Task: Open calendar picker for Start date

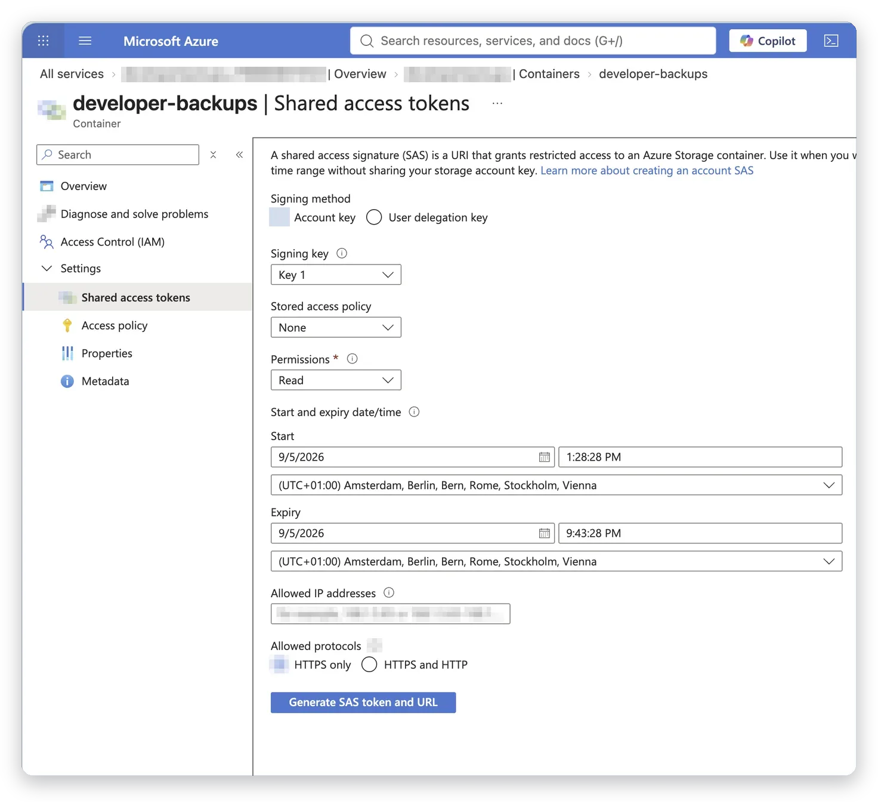Action: point(544,457)
